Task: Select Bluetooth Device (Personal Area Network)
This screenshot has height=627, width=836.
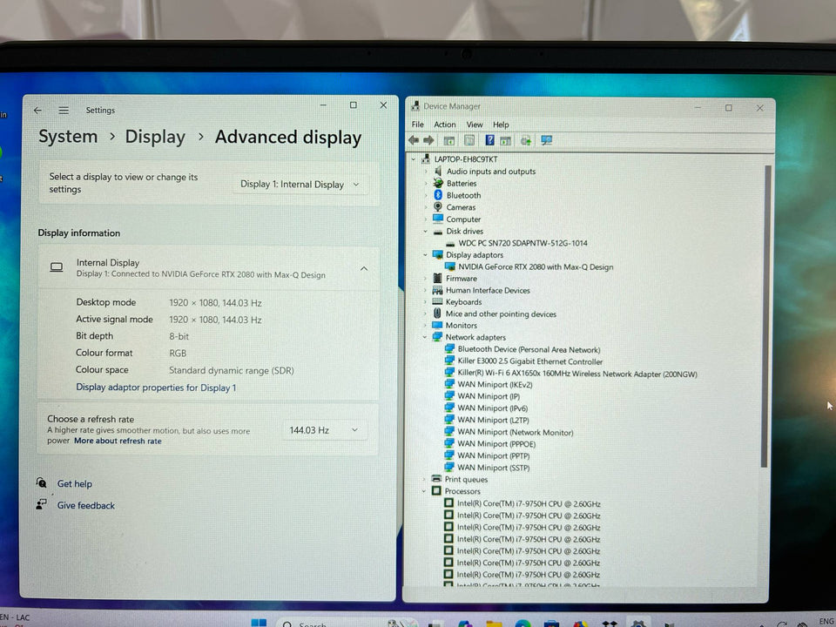Action: tap(529, 349)
